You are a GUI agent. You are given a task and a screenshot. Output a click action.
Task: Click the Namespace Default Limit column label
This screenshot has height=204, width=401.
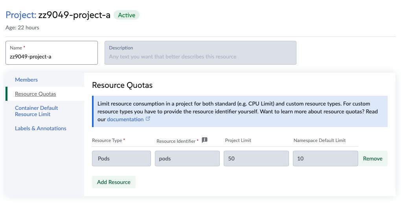click(319, 140)
